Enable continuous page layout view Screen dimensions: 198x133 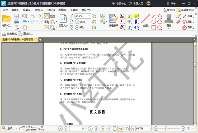(120, 129)
